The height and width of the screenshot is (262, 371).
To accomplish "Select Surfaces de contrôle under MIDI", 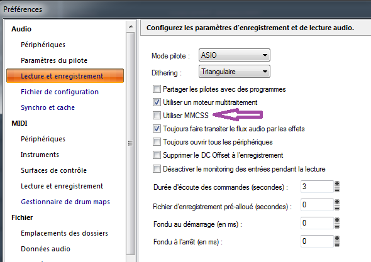I will 53,170.
